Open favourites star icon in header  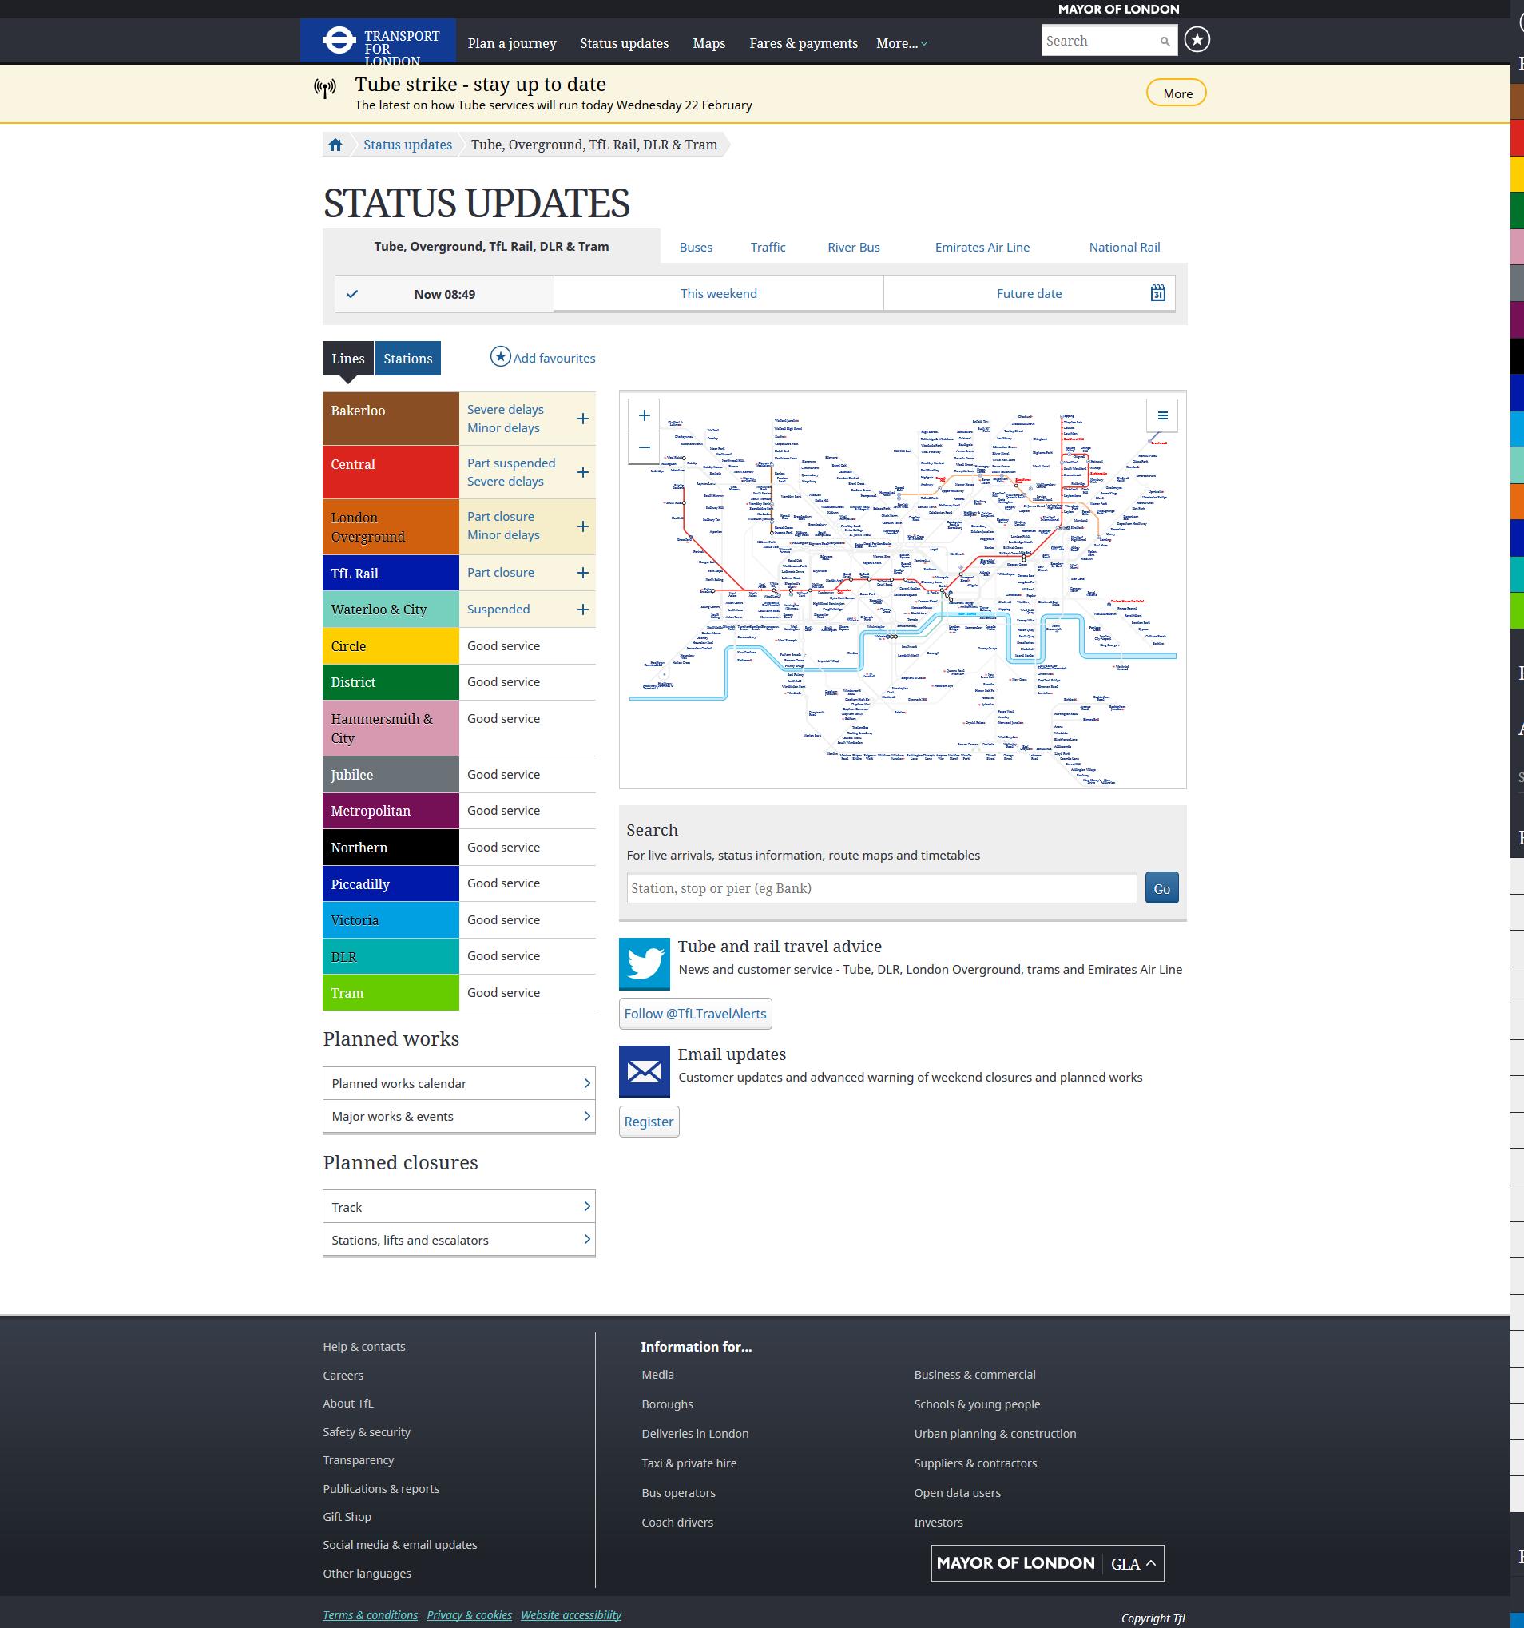[1197, 39]
